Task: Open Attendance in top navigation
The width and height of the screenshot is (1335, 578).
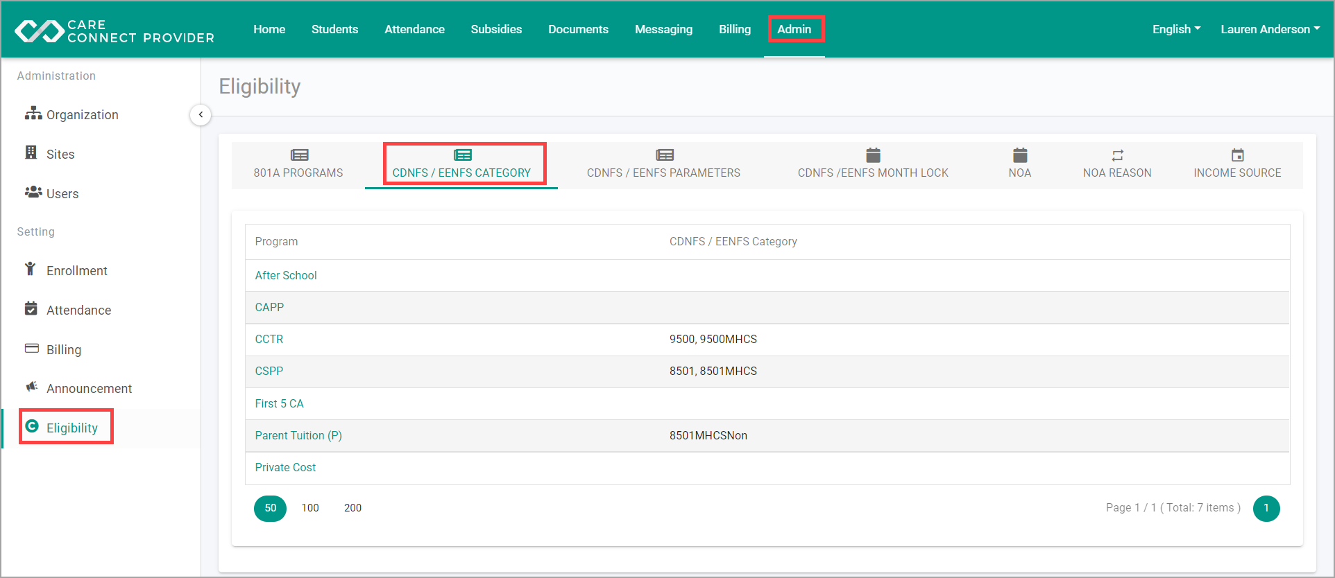Action: tap(414, 29)
